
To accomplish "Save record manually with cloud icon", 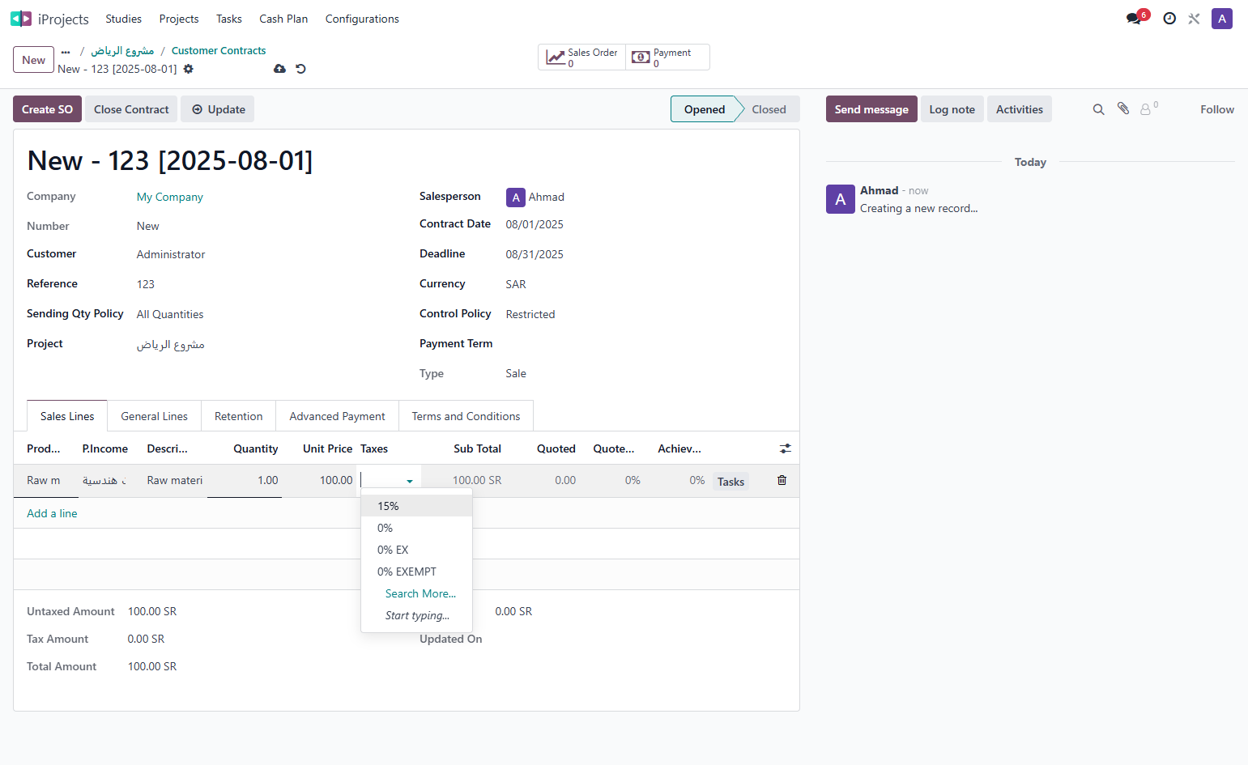I will 279,69.
